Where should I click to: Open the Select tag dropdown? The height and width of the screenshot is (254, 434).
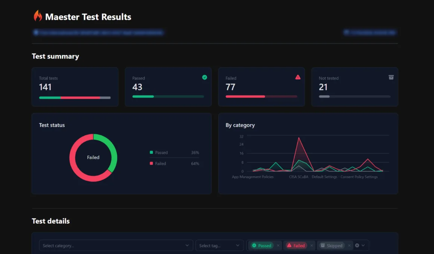point(220,245)
